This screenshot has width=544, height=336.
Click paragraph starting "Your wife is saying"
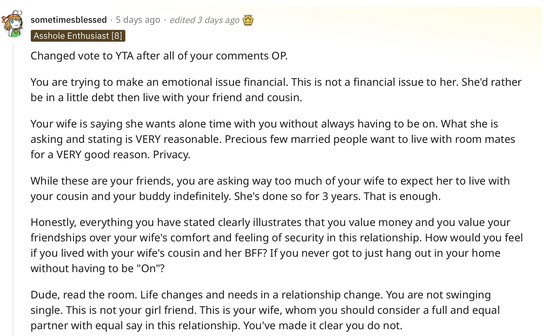273,139
